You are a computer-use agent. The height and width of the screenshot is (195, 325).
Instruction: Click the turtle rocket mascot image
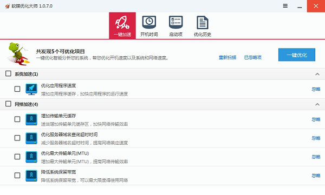point(18,54)
